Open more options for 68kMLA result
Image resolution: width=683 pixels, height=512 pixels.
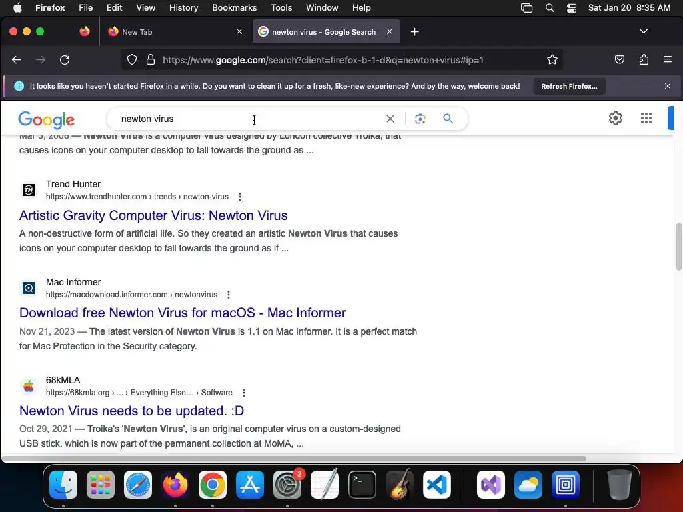(244, 393)
